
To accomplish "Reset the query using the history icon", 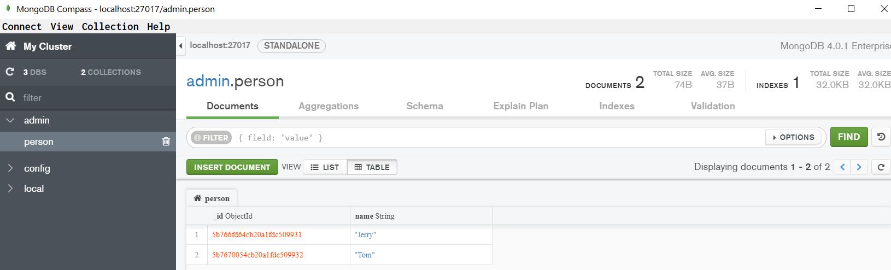I will [x=881, y=137].
